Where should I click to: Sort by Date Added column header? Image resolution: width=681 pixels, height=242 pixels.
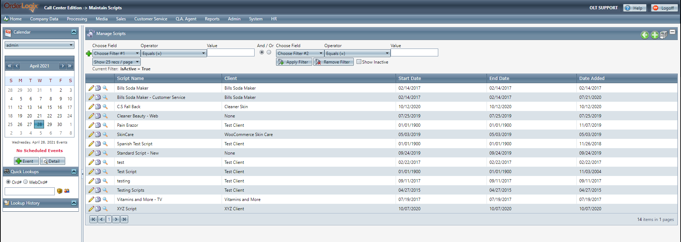(592, 79)
